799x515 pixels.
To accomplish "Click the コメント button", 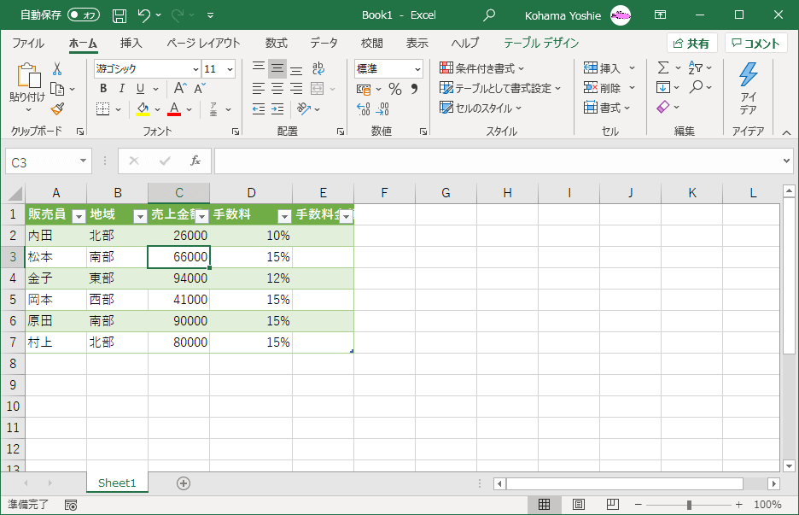I will pos(756,44).
